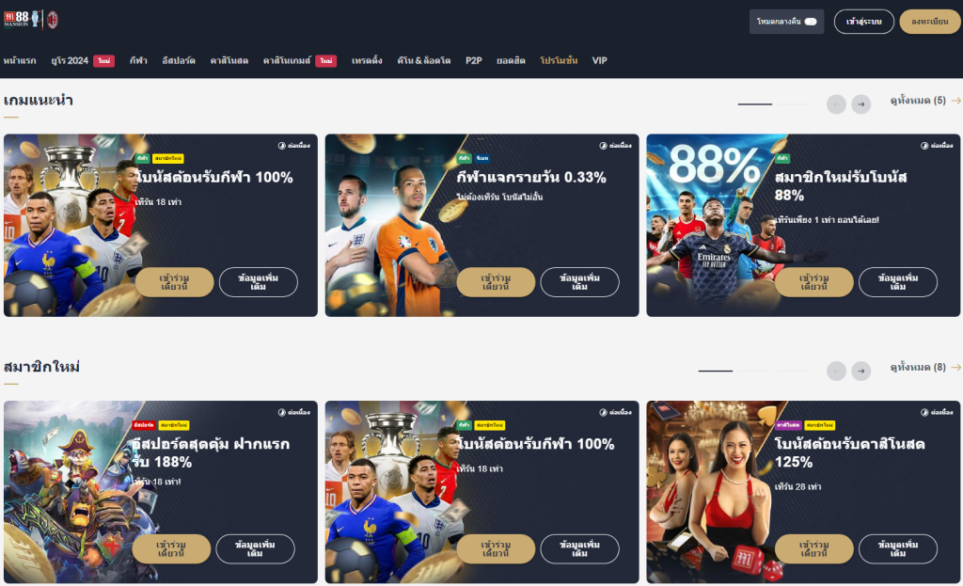The height and width of the screenshot is (586, 963).
Task: Click the ลงทะเบียน register button
Action: 930,22
